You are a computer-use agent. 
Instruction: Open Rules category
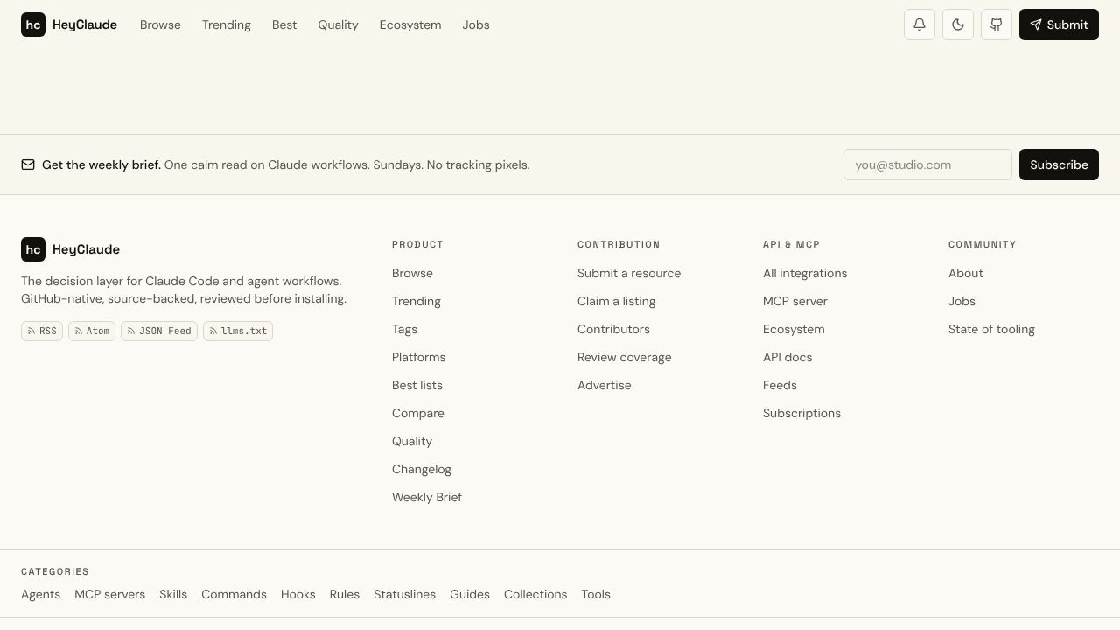click(x=344, y=594)
